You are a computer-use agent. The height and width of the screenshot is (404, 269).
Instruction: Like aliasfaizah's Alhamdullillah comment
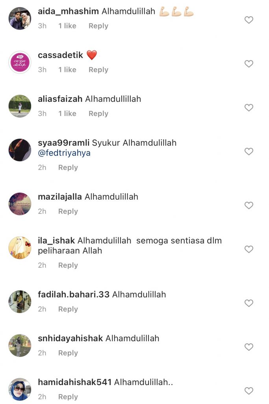[x=249, y=107]
